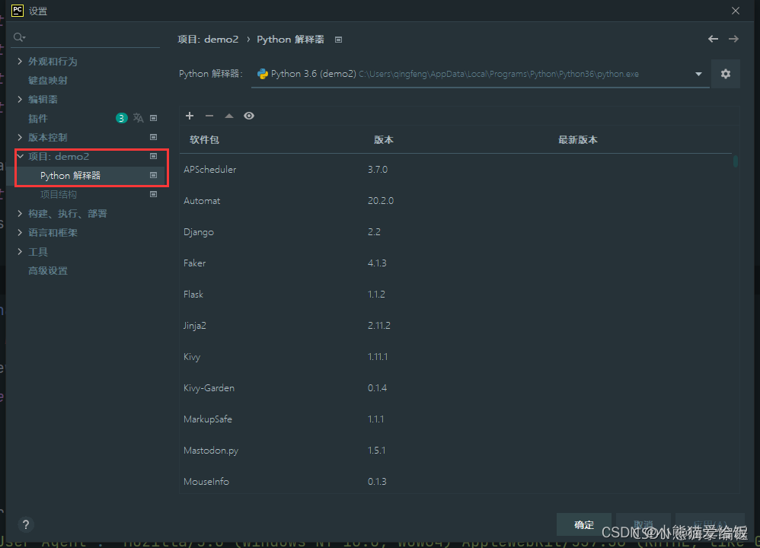Screen dimensions: 760x548
Task: Select the Kivy package row
Action: coord(455,357)
